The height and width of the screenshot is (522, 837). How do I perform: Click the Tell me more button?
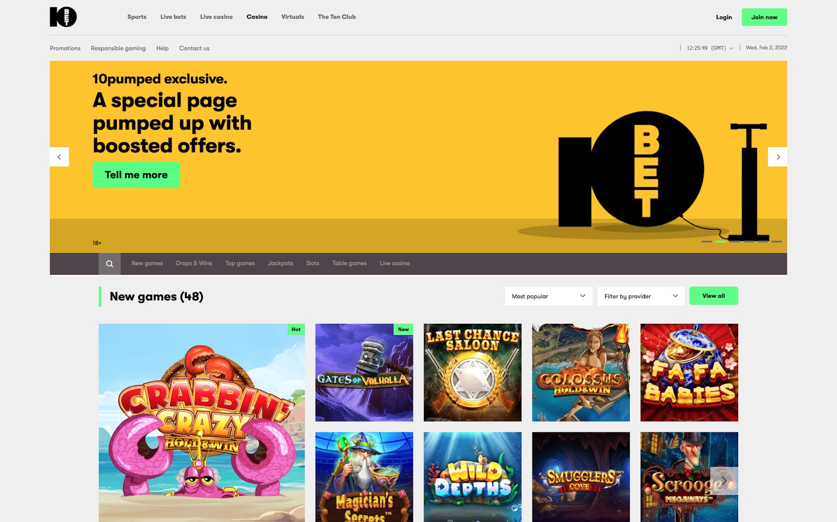pyautogui.click(x=136, y=175)
